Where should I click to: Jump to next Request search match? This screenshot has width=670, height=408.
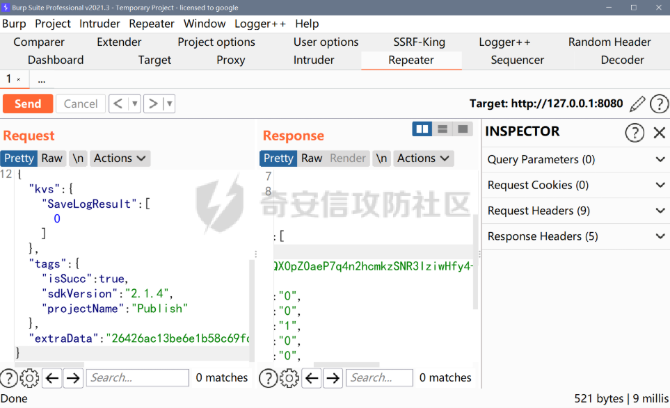click(x=73, y=378)
